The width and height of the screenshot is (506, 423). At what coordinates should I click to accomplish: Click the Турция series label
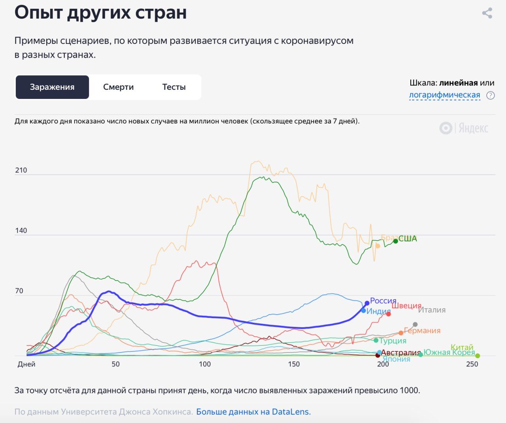tap(393, 341)
